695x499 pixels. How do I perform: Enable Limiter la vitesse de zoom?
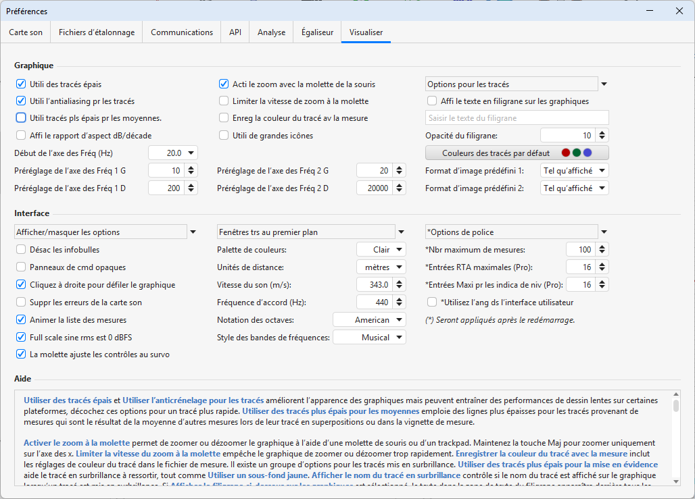[x=224, y=101]
